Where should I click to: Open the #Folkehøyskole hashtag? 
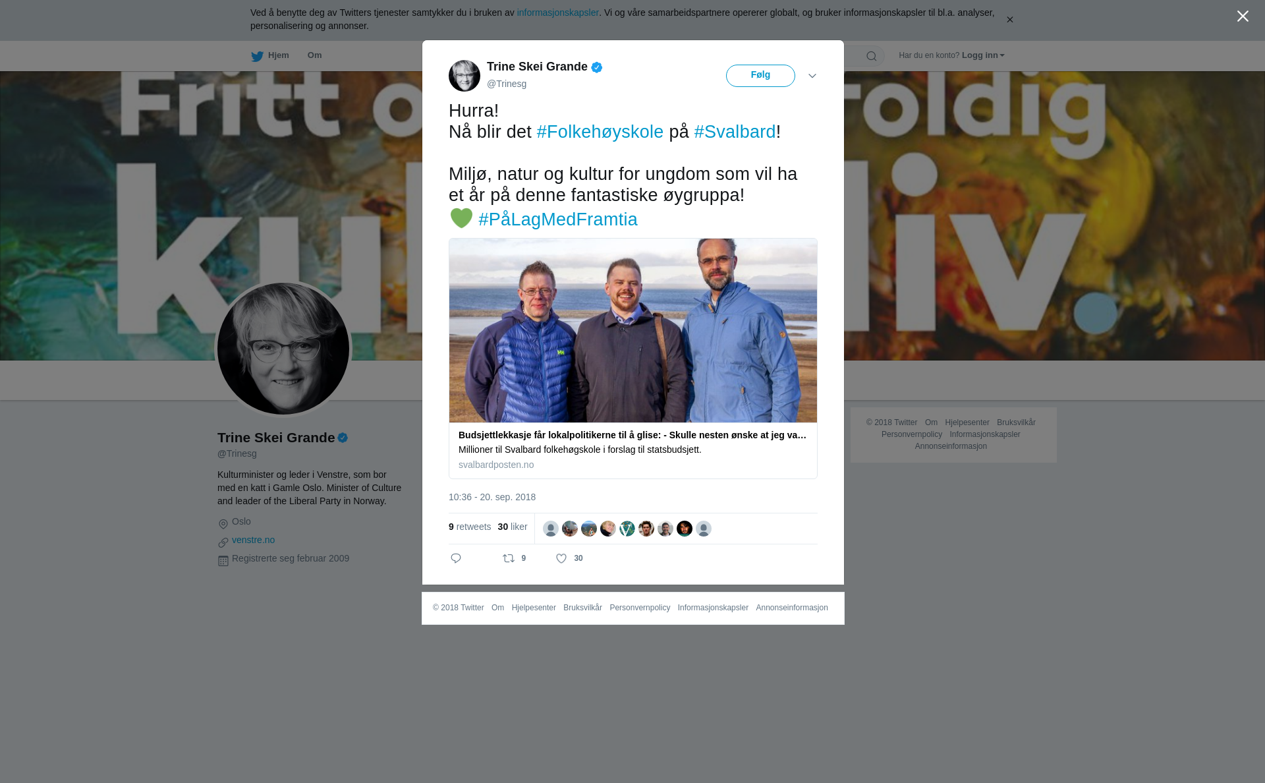pos(600,132)
